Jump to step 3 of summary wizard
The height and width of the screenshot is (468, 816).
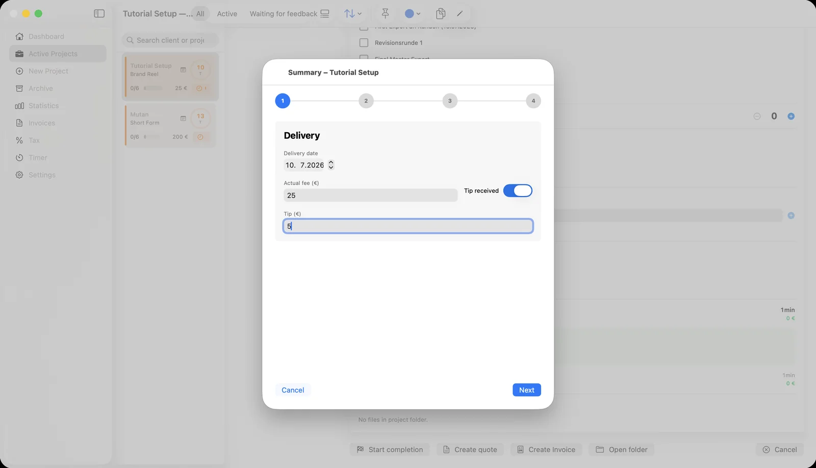[450, 101]
